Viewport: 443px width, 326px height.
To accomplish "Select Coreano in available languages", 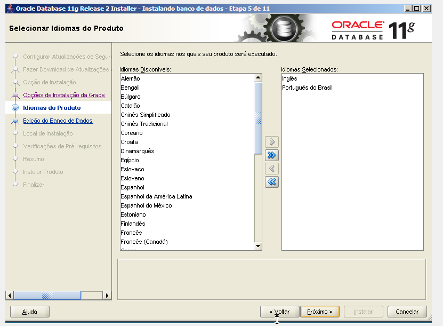I will pyautogui.click(x=187, y=133).
